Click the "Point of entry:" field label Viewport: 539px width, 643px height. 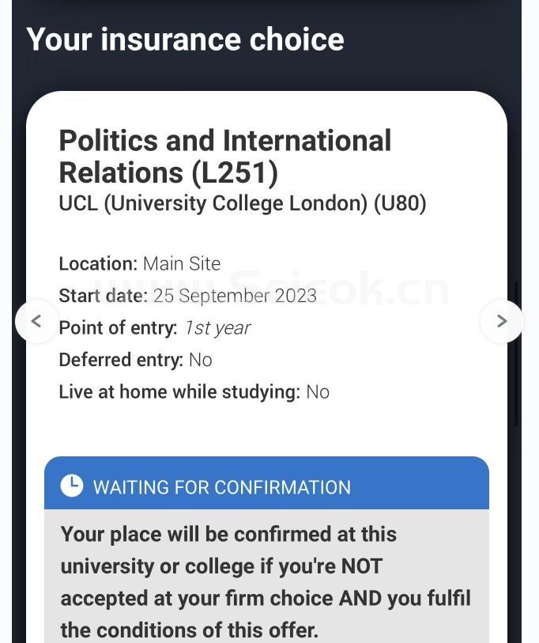(x=118, y=327)
